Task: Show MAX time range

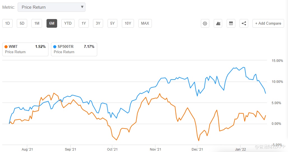Action: 145,24
